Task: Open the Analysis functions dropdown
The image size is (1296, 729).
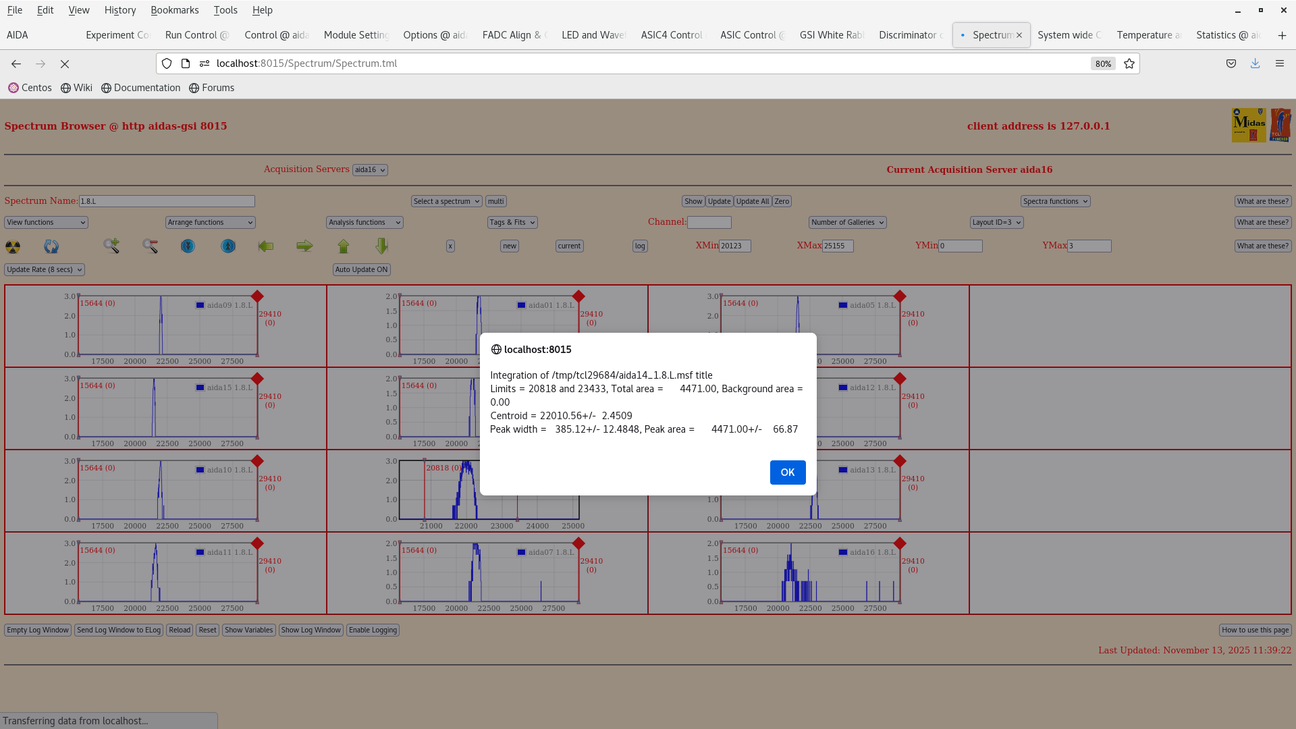Action: point(364,222)
